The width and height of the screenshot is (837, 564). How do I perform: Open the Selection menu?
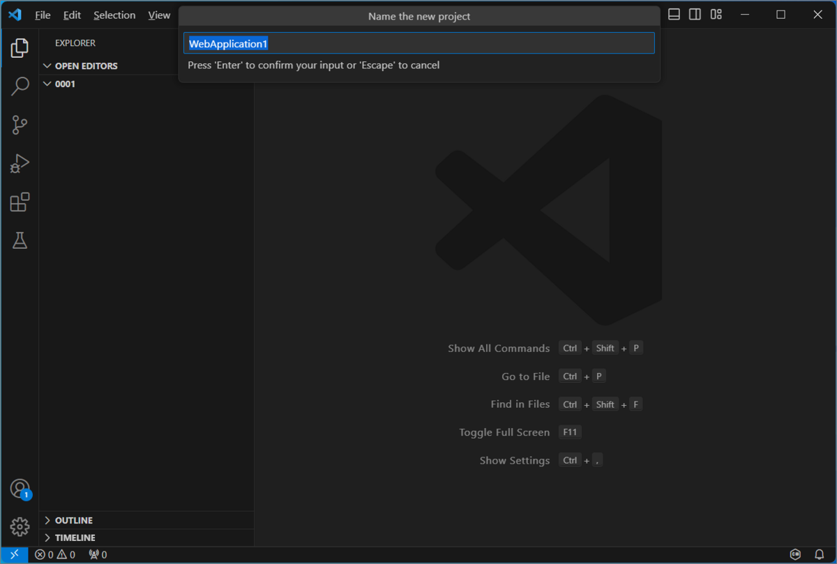coord(114,15)
